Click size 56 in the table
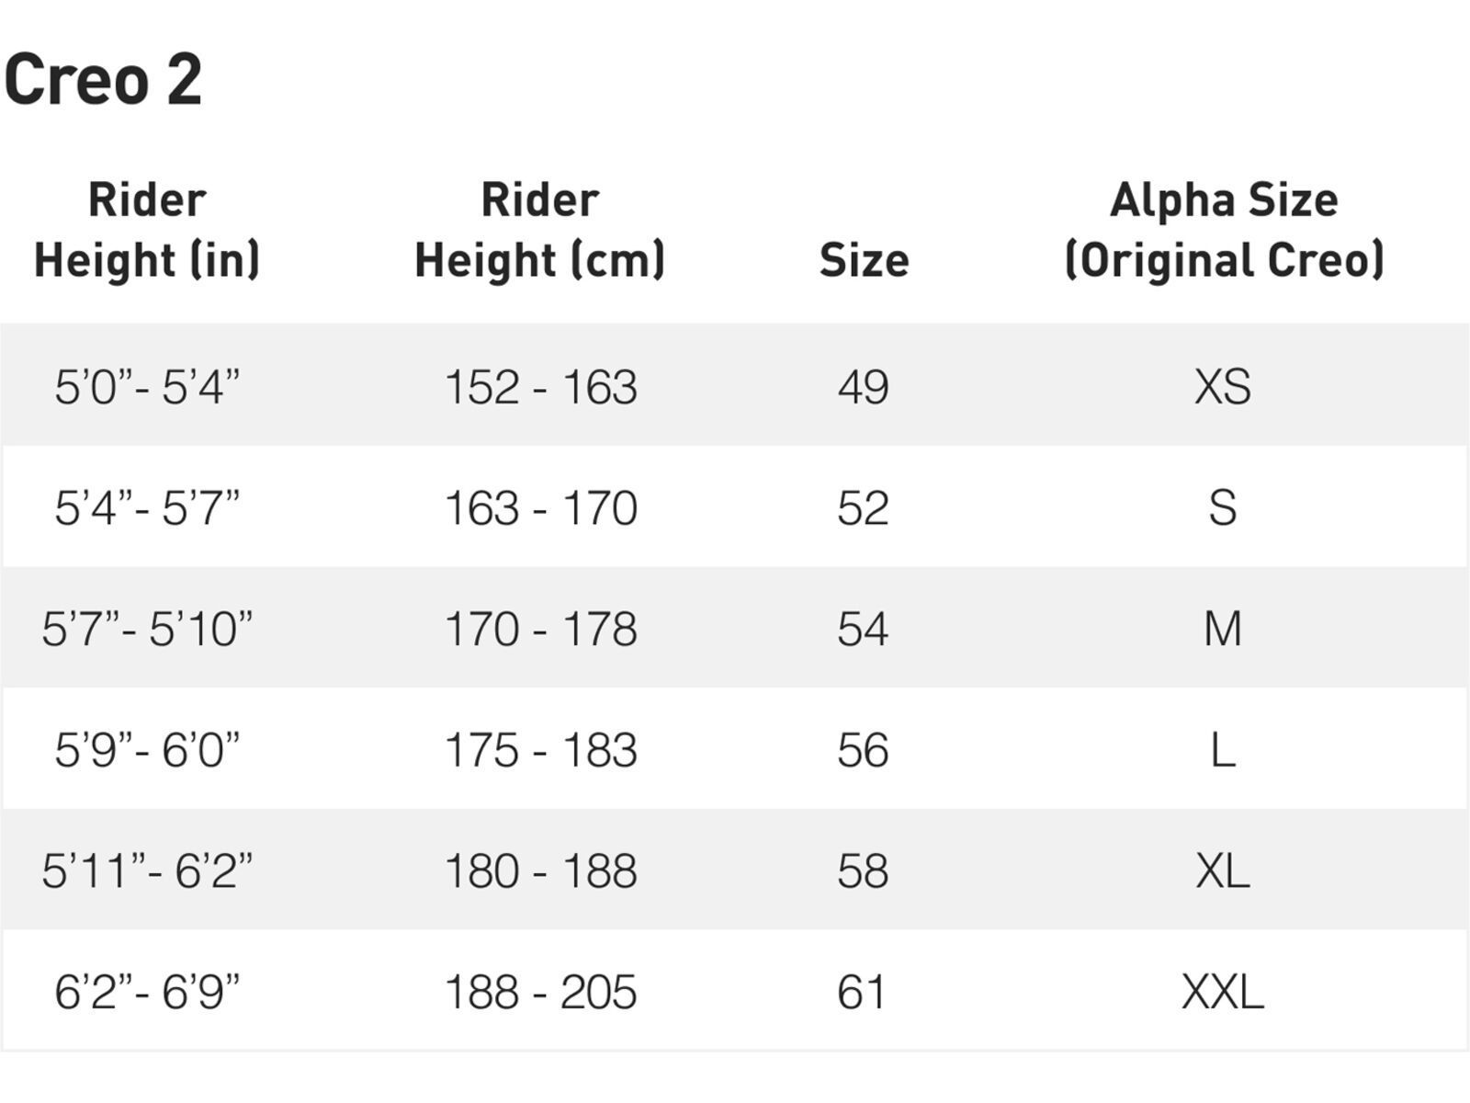Image resolution: width=1470 pixels, height=1103 pixels. tap(863, 750)
